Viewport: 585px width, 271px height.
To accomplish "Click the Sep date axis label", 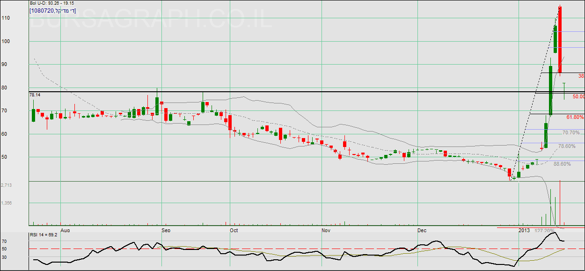I will click(x=166, y=230).
